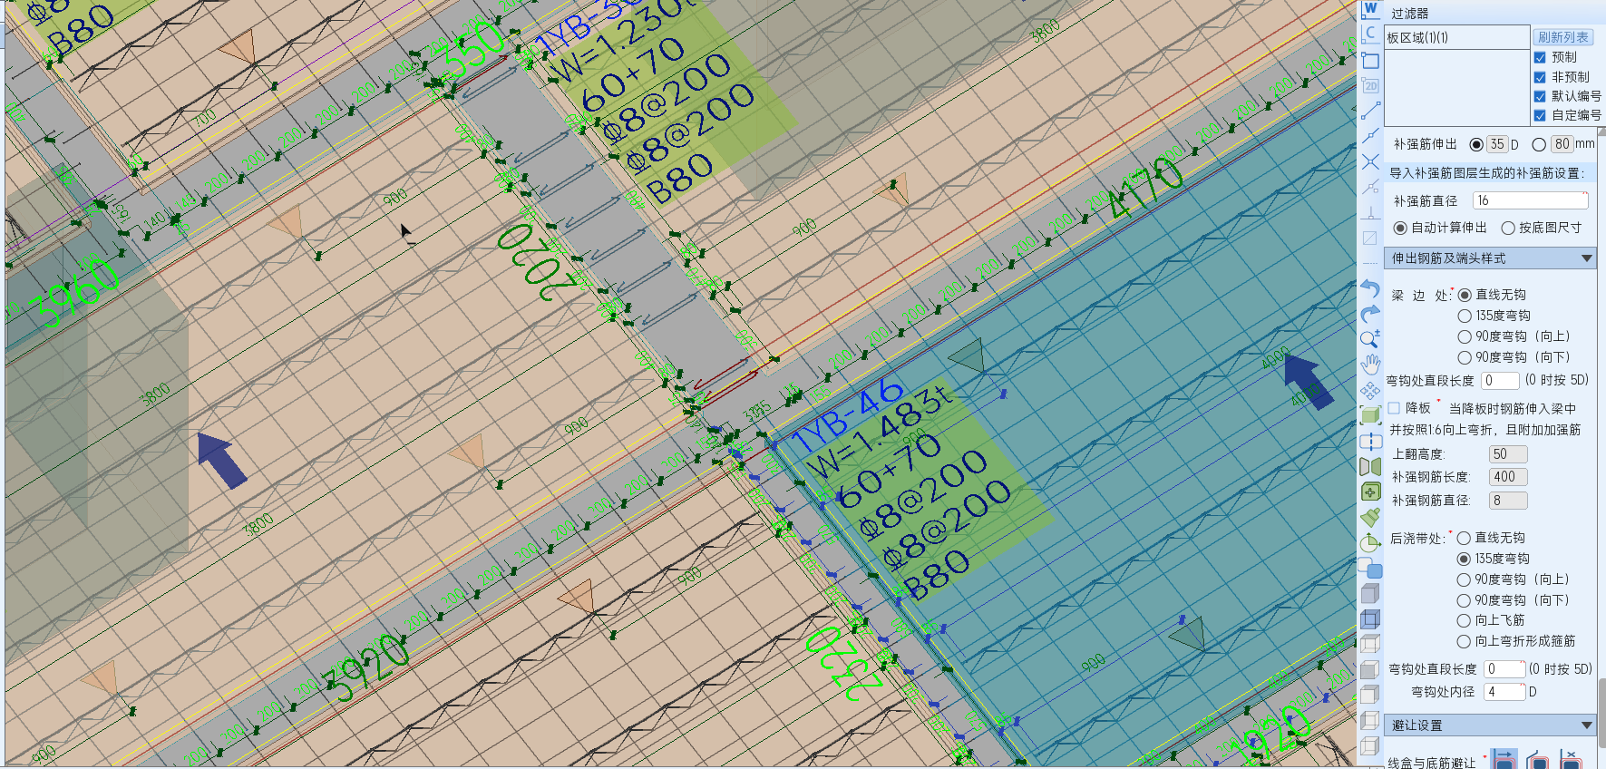
Task: Click the undo arrow icon
Action: point(1369,289)
